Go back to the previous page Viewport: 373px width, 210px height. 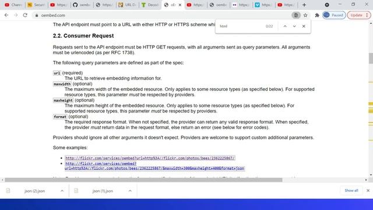click(x=6, y=15)
